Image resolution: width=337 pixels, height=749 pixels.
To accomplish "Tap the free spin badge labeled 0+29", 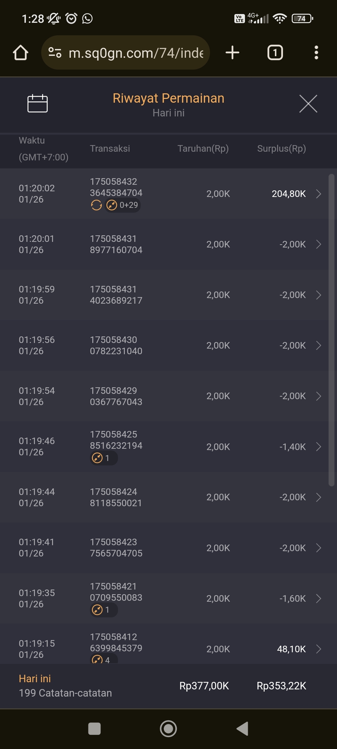I will coord(123,205).
